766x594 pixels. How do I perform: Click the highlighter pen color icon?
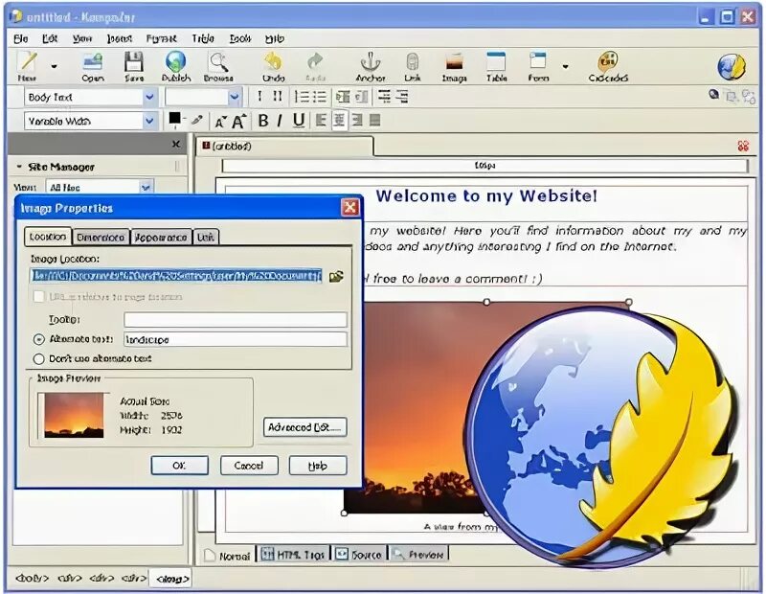point(197,120)
